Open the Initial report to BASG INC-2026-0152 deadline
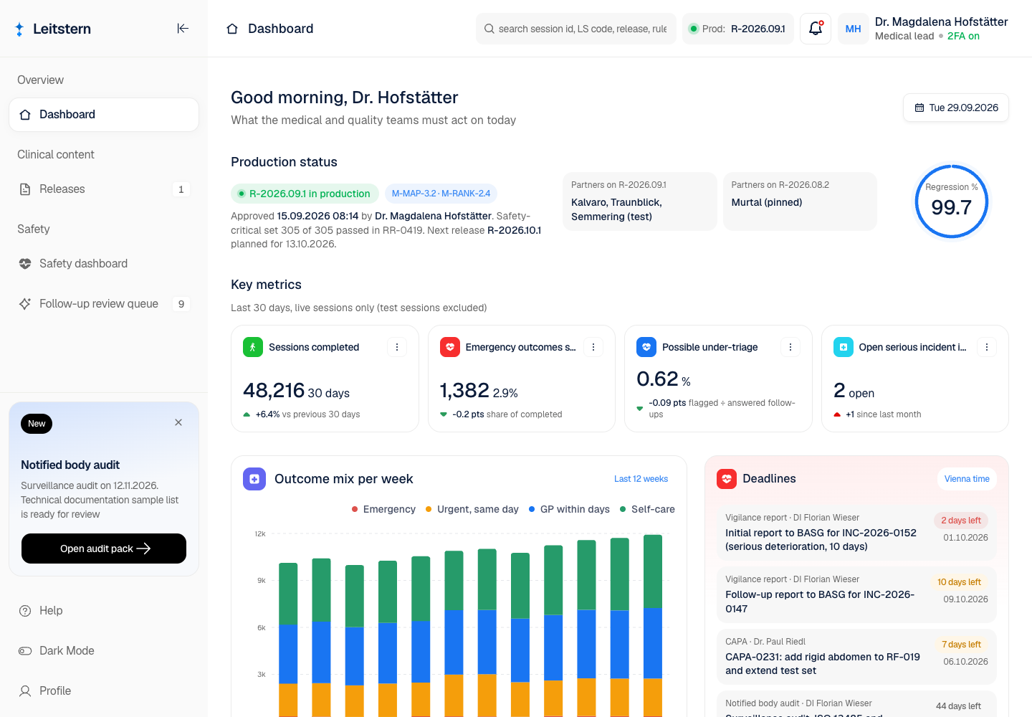The height and width of the screenshot is (717, 1032). pos(857,533)
